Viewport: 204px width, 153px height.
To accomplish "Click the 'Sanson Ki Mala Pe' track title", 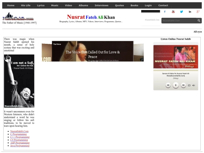I will (176, 74).
